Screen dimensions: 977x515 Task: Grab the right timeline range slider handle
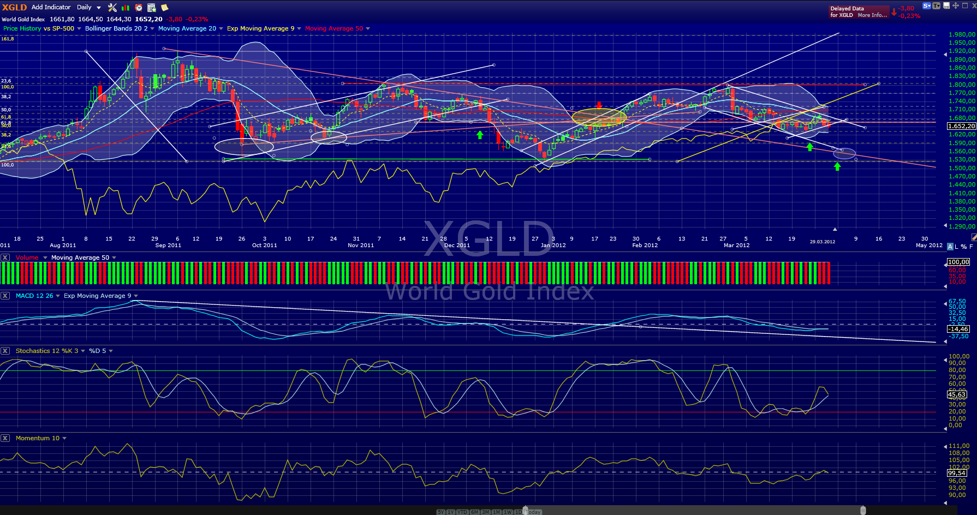(863, 511)
